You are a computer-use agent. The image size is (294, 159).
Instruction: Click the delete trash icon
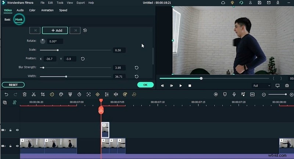[25, 95]
